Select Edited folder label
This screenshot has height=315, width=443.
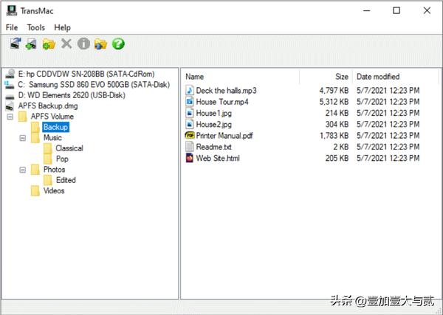(x=66, y=180)
